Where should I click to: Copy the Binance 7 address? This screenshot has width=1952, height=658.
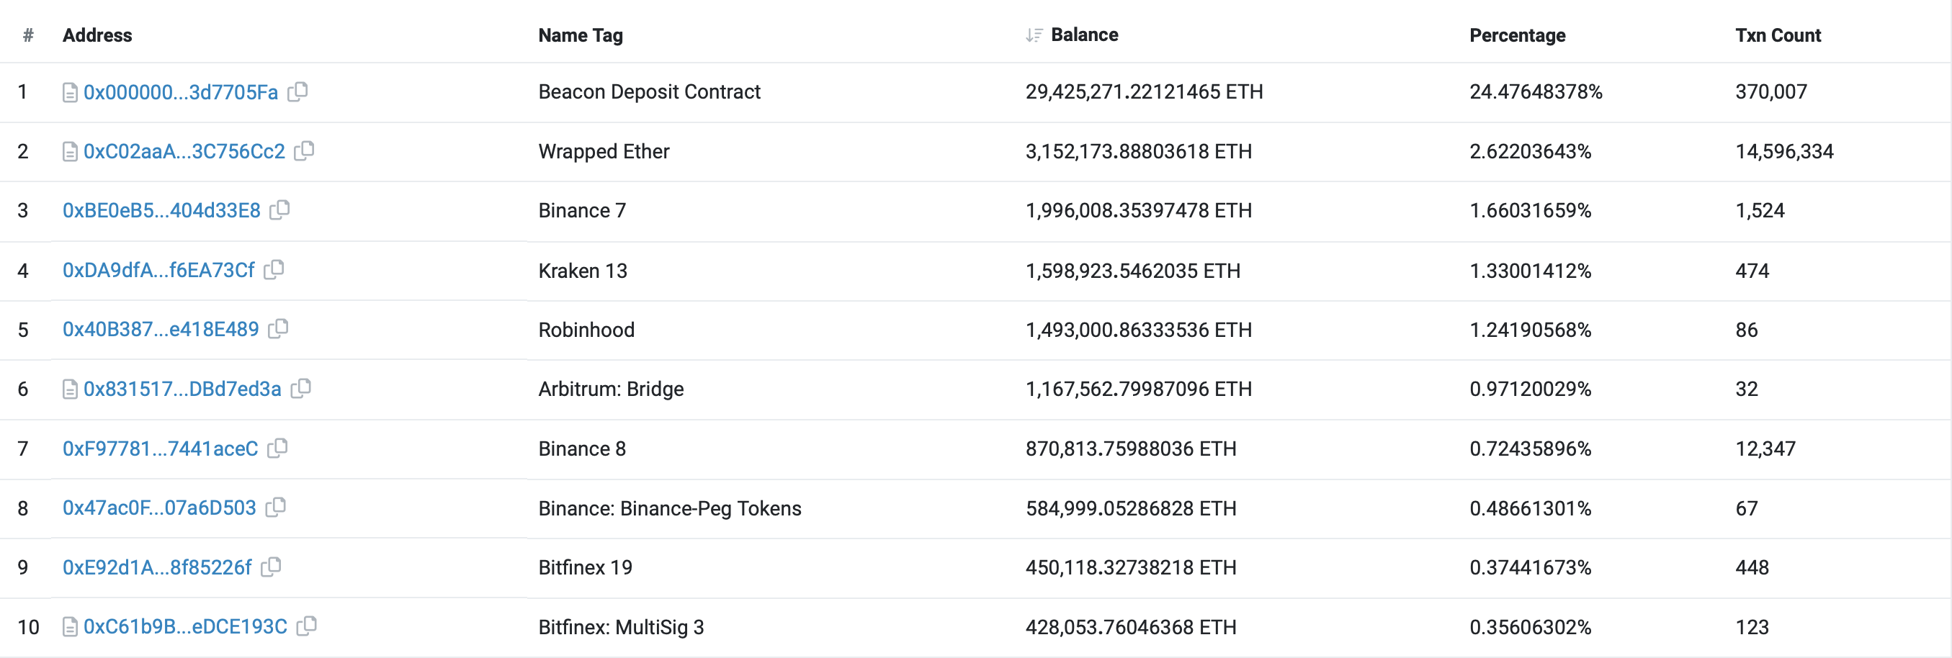click(280, 209)
